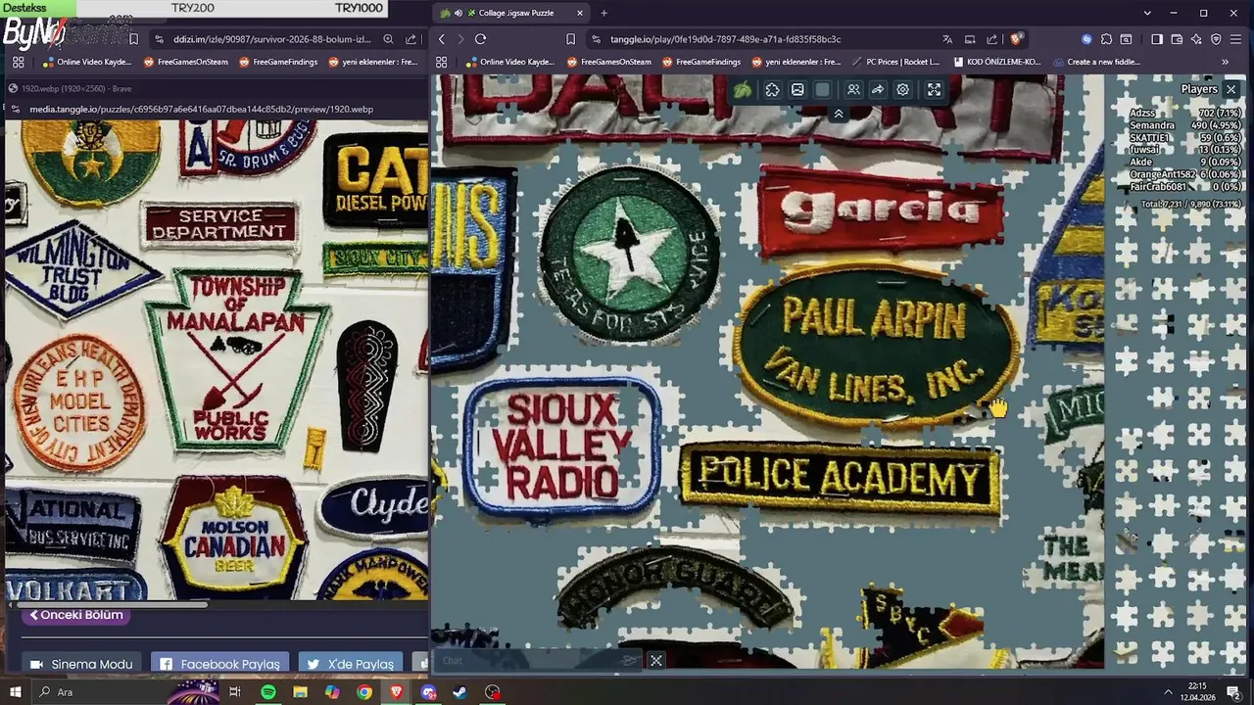Open PC Prices Rocket League bookmark

click(894, 62)
